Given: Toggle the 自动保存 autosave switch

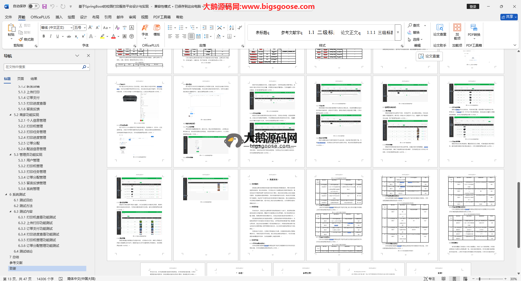Looking at the screenshot, I should 34,6.
